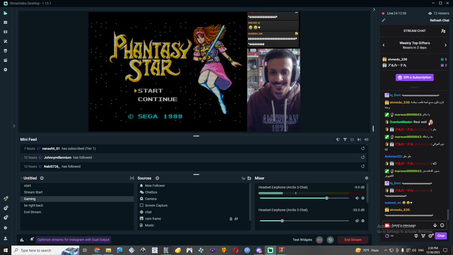The width and height of the screenshot is (453, 255).
Task: Open Optimize streams for Instagram link
Action: pos(73,240)
